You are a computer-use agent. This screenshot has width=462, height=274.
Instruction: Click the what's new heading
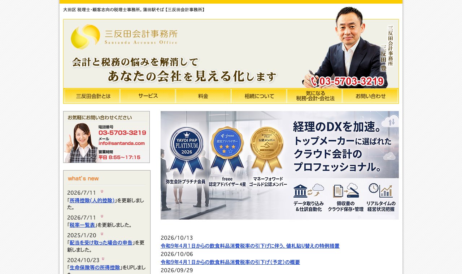tap(83, 178)
